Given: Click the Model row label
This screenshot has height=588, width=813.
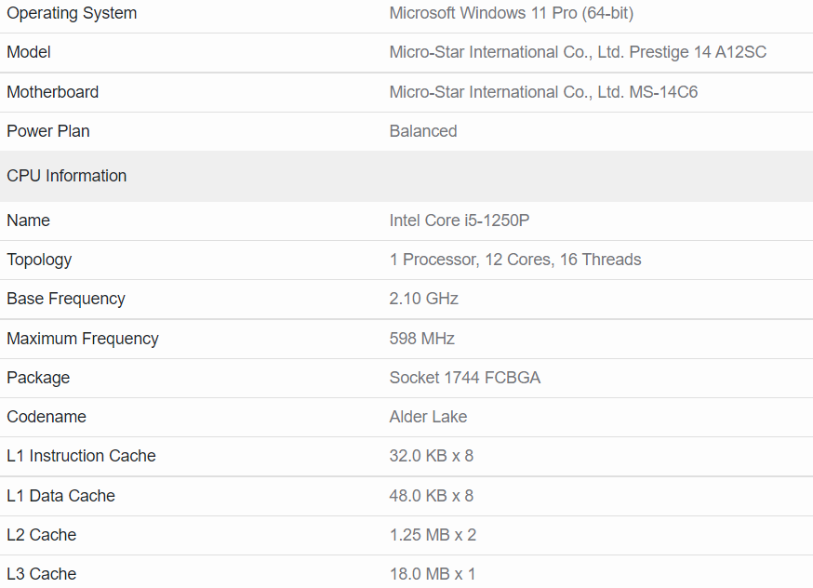Looking at the screenshot, I should click(28, 52).
